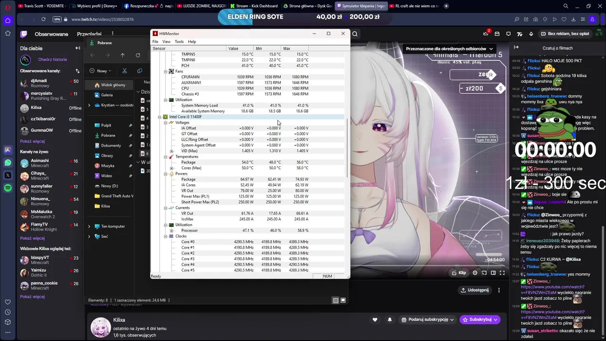Open djAmadi channel in sidebar

pyautogui.click(x=50, y=83)
